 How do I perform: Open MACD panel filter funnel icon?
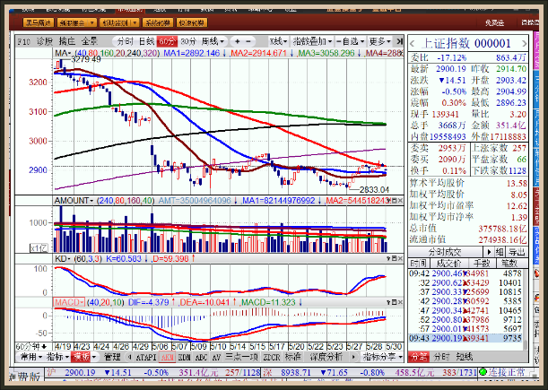point(388,302)
